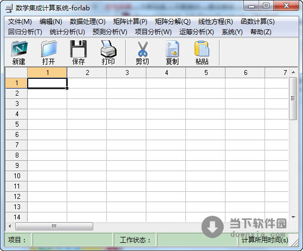Select column header 3
The image size is (303, 251).
[127, 73]
